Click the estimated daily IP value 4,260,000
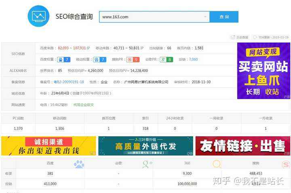 95,71
